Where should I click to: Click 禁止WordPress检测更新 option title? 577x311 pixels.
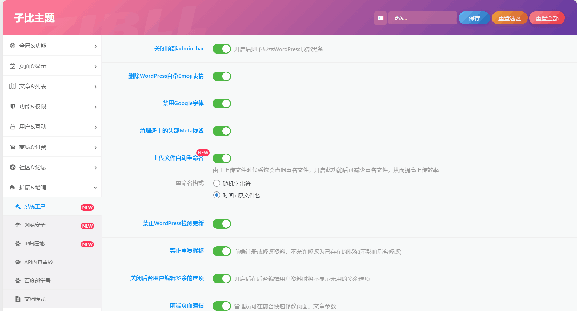point(173,223)
